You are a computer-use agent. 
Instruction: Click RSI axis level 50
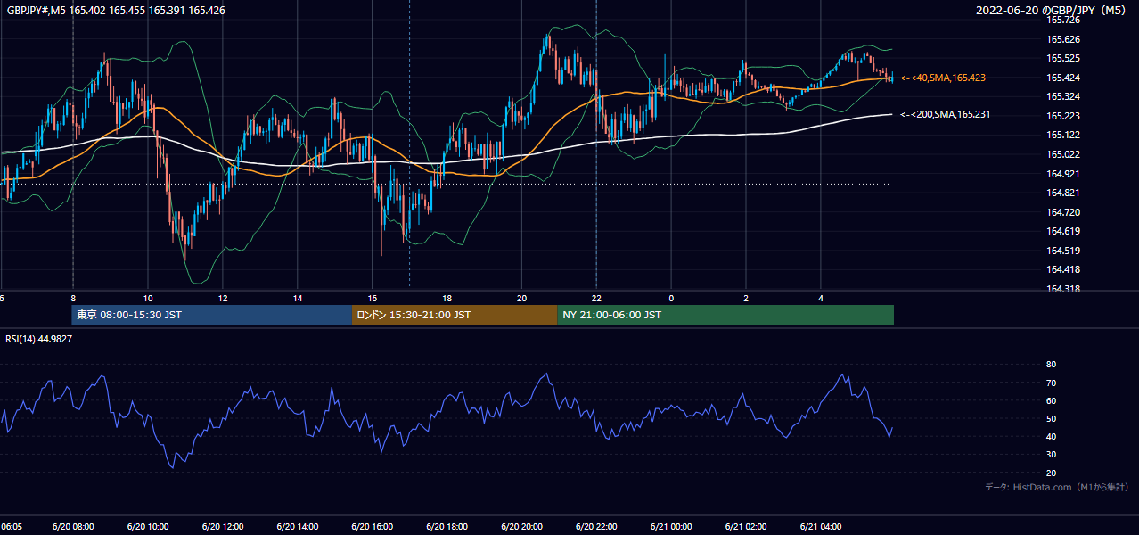1052,418
